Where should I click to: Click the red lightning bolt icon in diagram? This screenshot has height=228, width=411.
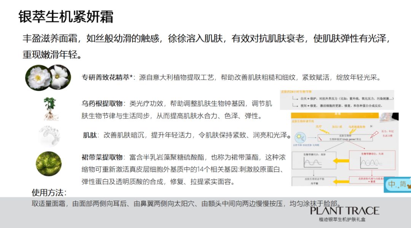click(x=374, y=135)
